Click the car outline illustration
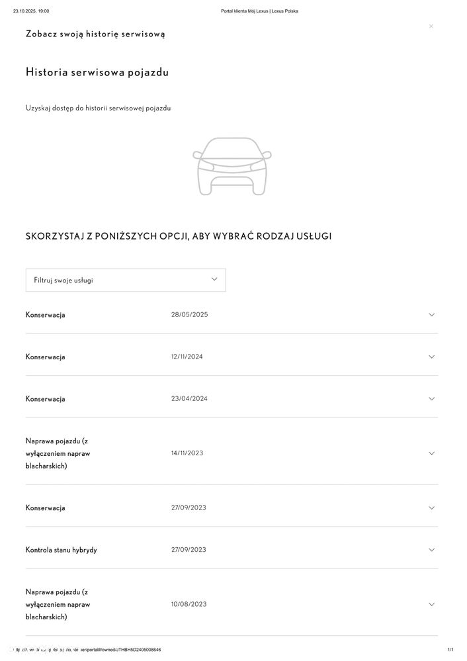This screenshot has width=467, height=661. coord(232,166)
